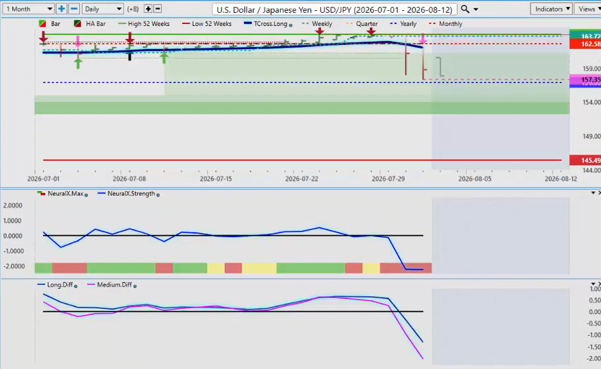Click the NeuralX.Strength legend label
Viewport: 601px width, 369px height.
pos(131,193)
